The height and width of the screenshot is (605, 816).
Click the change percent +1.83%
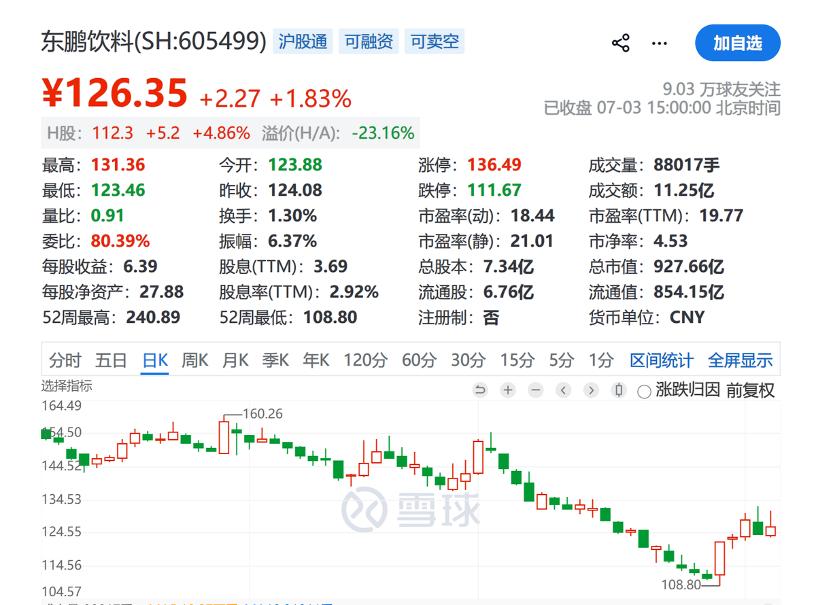click(311, 99)
